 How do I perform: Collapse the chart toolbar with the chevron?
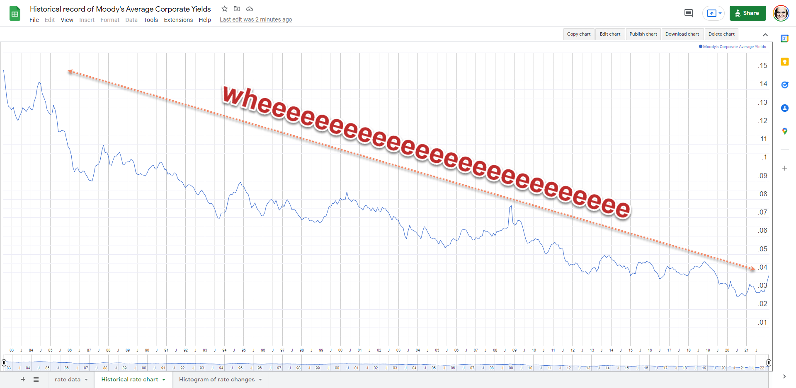765,34
